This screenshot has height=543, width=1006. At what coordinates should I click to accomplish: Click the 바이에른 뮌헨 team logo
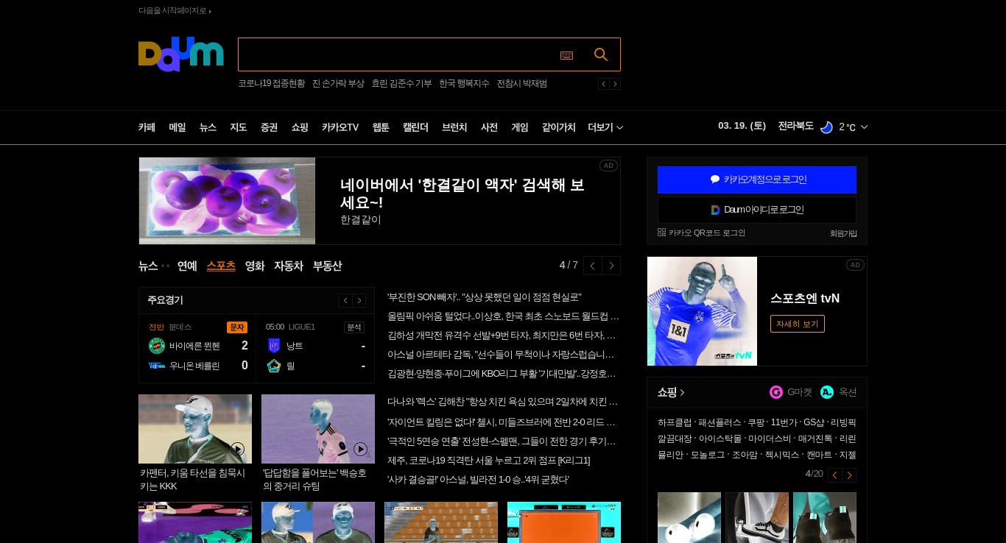coord(157,346)
